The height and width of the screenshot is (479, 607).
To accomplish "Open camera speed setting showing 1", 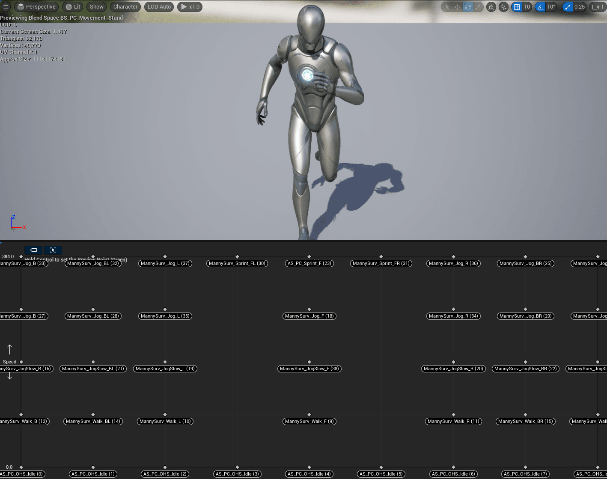I will pyautogui.click(x=598, y=7).
